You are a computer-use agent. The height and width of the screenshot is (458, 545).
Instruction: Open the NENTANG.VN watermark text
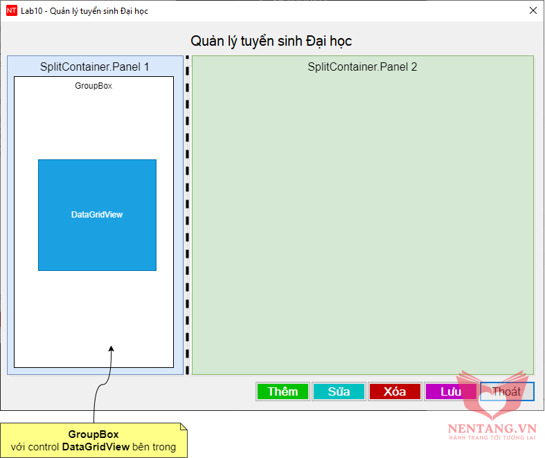pos(492,429)
